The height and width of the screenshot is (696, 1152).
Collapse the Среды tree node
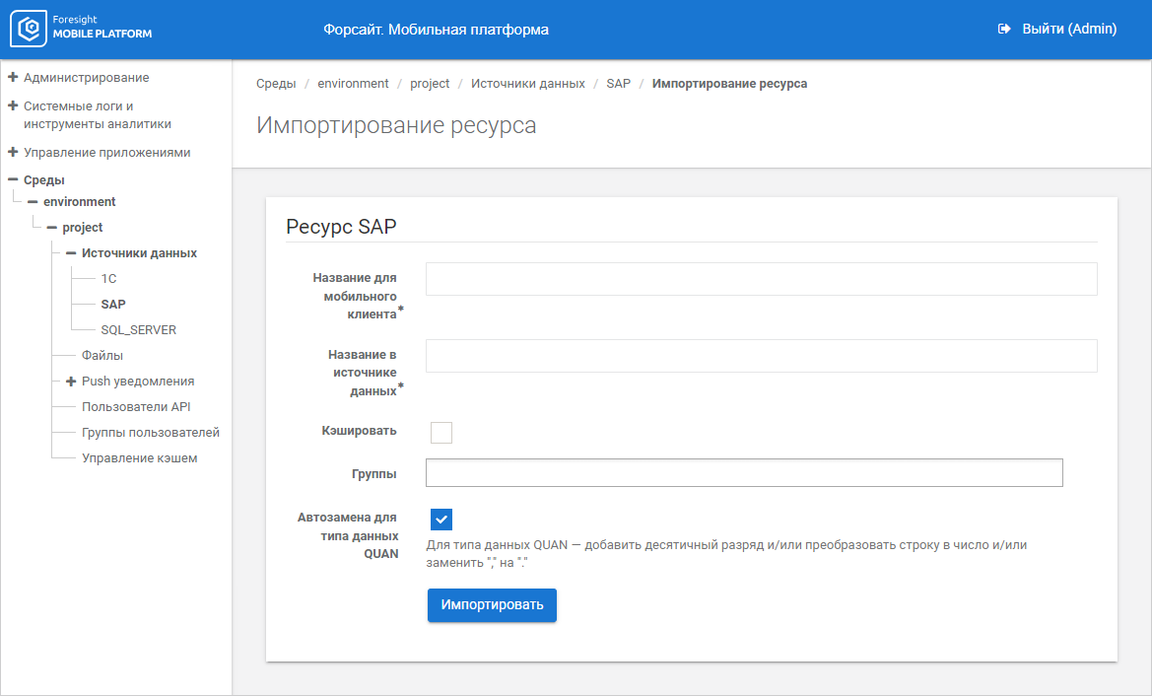pyautogui.click(x=13, y=180)
